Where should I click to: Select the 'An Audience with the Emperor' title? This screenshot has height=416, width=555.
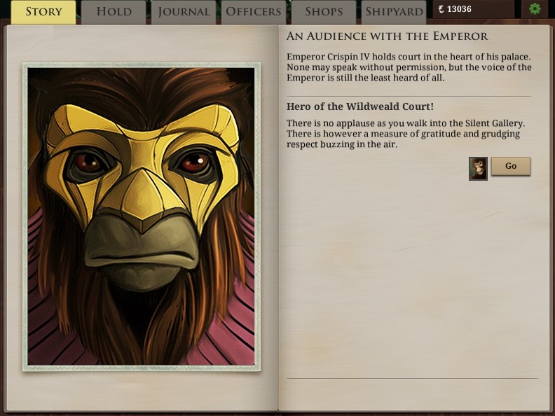(x=387, y=36)
